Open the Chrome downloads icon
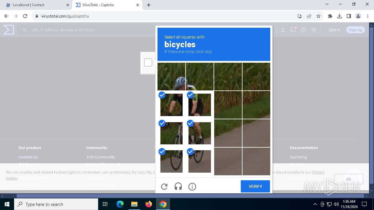The image size is (374, 210). (340, 16)
